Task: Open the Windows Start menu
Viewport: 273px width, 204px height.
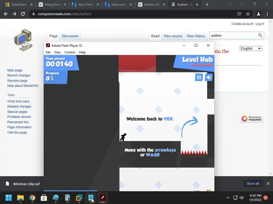Action: coord(9,198)
